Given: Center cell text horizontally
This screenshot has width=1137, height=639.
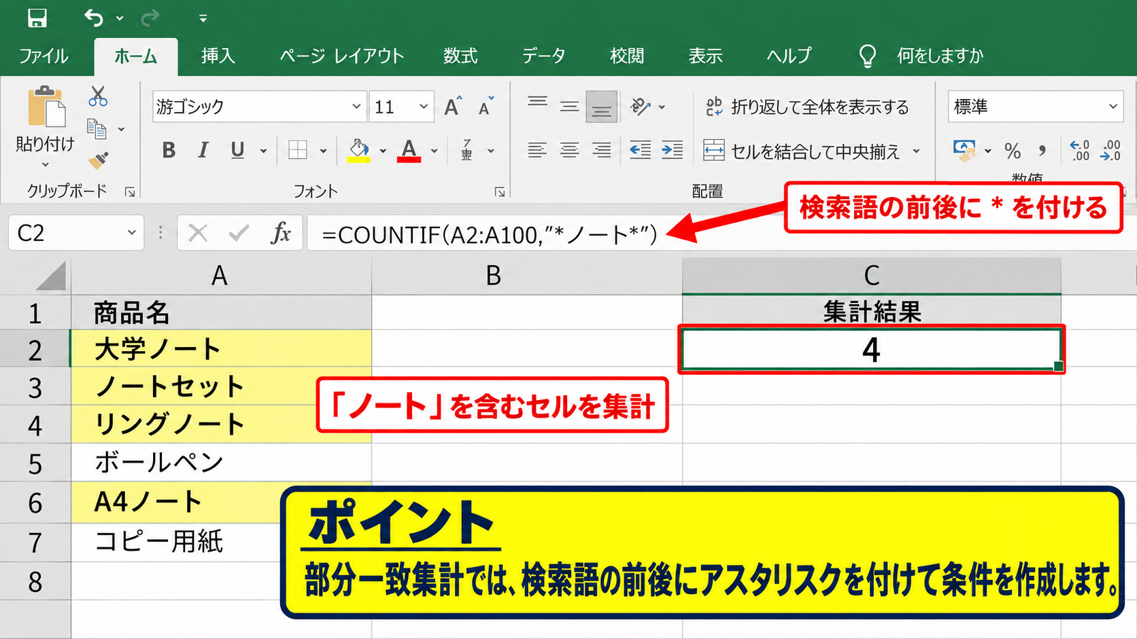Looking at the screenshot, I should pyautogui.click(x=569, y=150).
